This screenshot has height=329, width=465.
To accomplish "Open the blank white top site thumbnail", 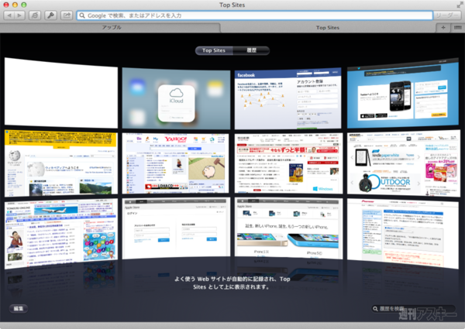I will (61, 93).
